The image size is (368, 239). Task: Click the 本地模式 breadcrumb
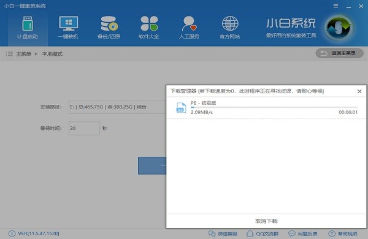[52, 54]
